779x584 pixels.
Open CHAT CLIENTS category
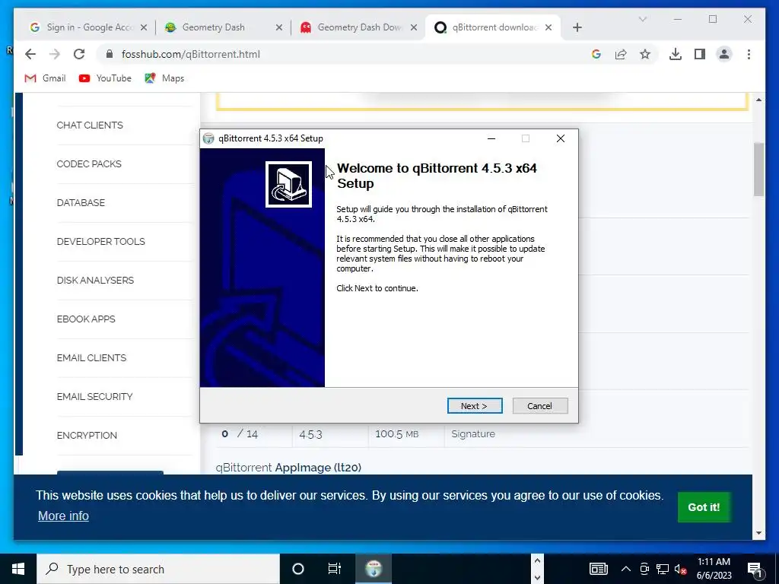pyautogui.click(x=90, y=125)
